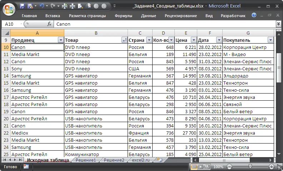Select Исходная таблица sheet tab
The height and width of the screenshot is (171, 283).
point(48,160)
